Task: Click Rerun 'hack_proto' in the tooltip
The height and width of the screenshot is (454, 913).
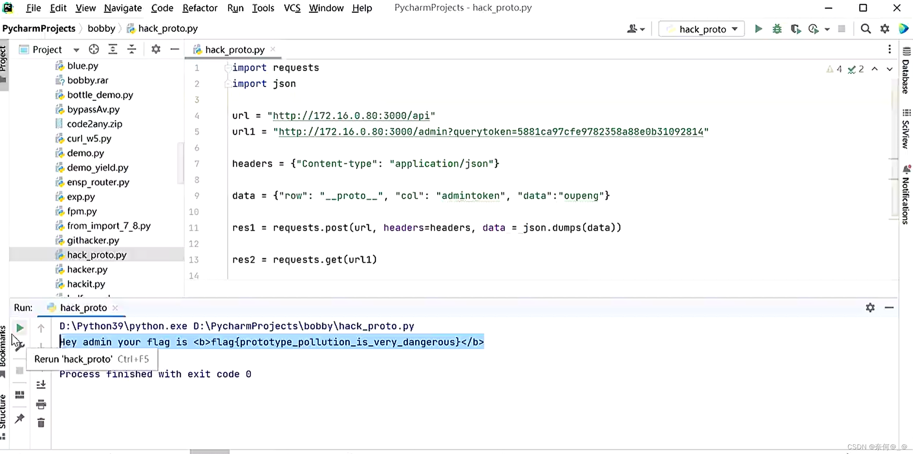Action: click(x=91, y=359)
